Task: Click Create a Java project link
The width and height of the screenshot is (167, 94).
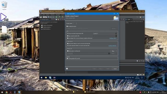Action: coord(47,25)
